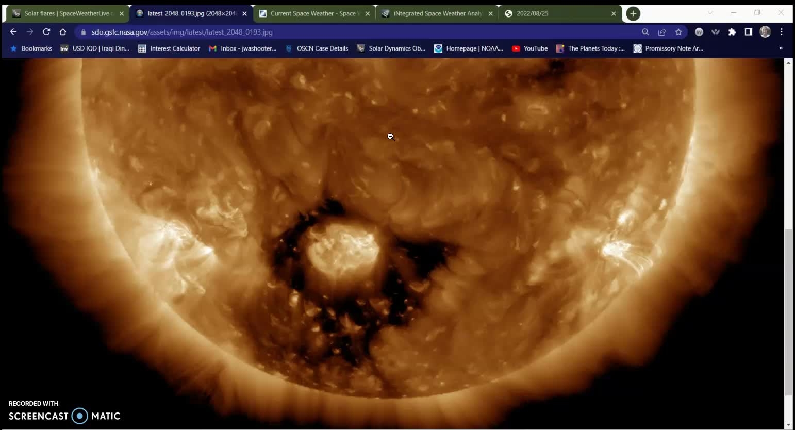Click the vertical scrollbar thumb

788,312
